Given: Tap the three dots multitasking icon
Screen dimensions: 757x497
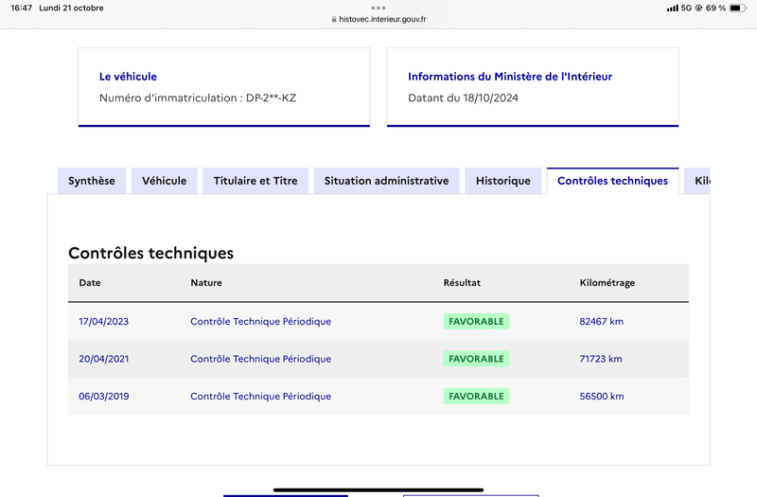Looking at the screenshot, I should (378, 8).
